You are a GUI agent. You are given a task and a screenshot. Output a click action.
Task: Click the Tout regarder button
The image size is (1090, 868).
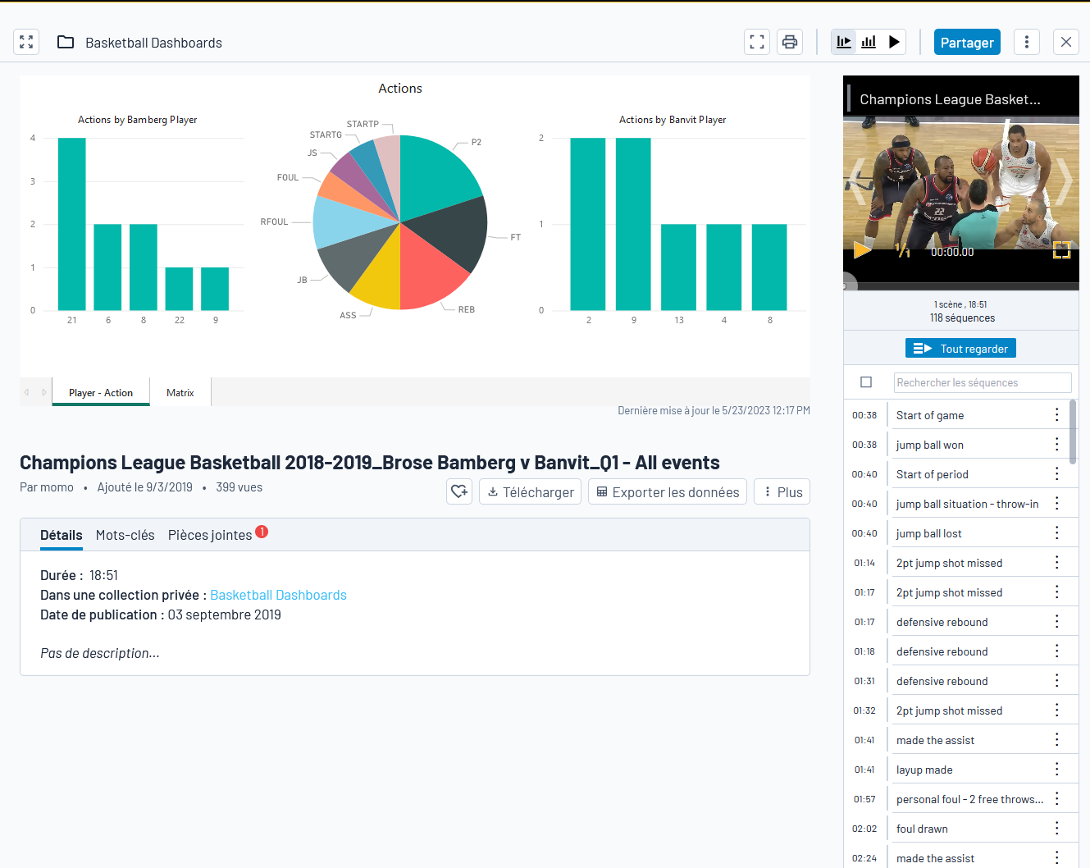960,348
